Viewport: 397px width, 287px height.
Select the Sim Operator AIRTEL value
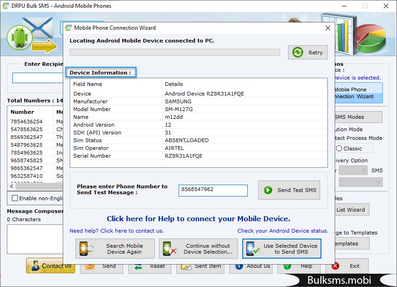174,148
